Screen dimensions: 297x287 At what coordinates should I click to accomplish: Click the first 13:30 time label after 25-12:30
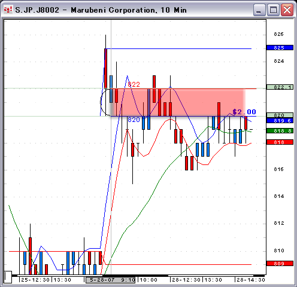(x=62, y=280)
